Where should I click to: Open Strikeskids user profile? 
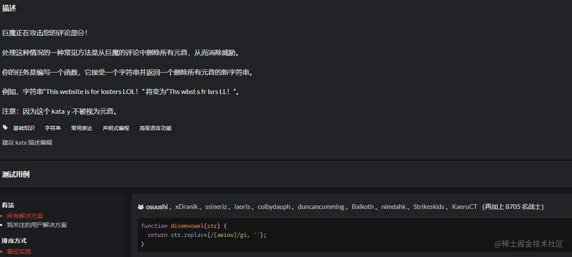(429, 207)
